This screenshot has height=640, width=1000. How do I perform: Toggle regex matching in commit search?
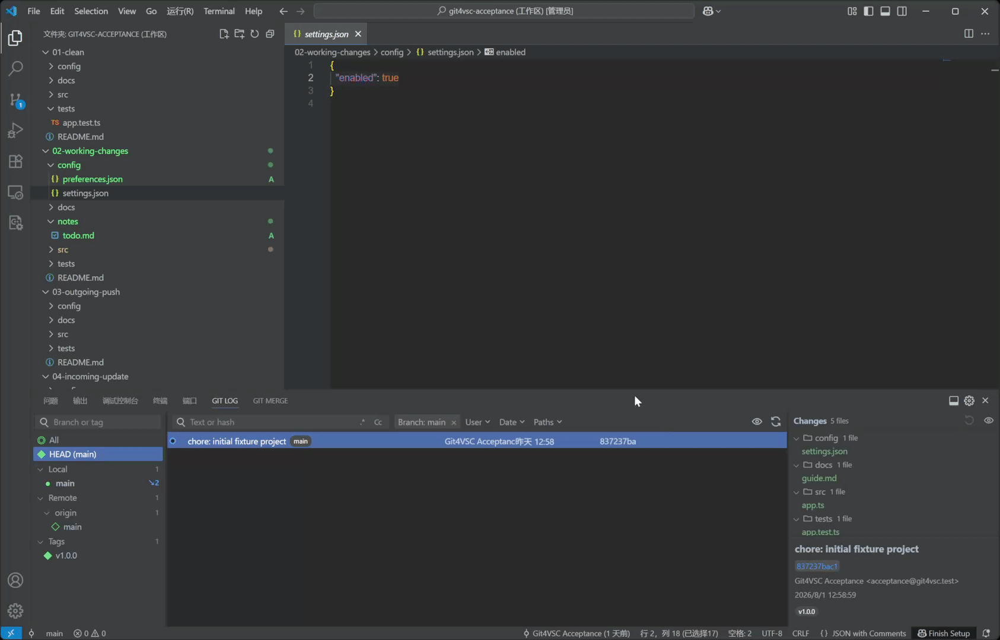pos(362,422)
